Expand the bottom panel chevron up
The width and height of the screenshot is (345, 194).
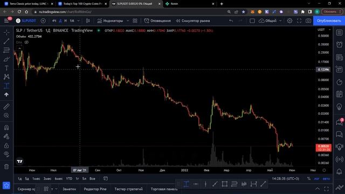pos(318,189)
